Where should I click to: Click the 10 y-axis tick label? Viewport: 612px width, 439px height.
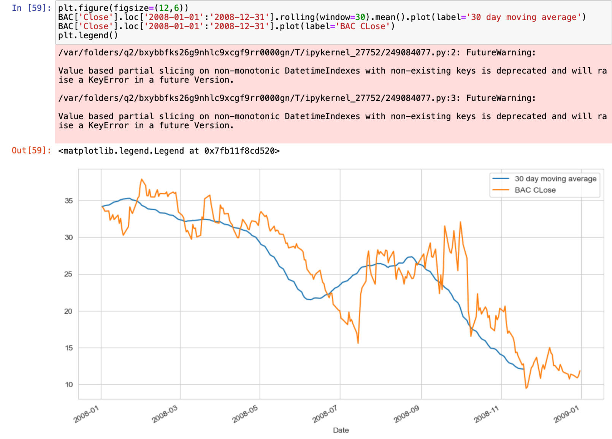coord(68,384)
